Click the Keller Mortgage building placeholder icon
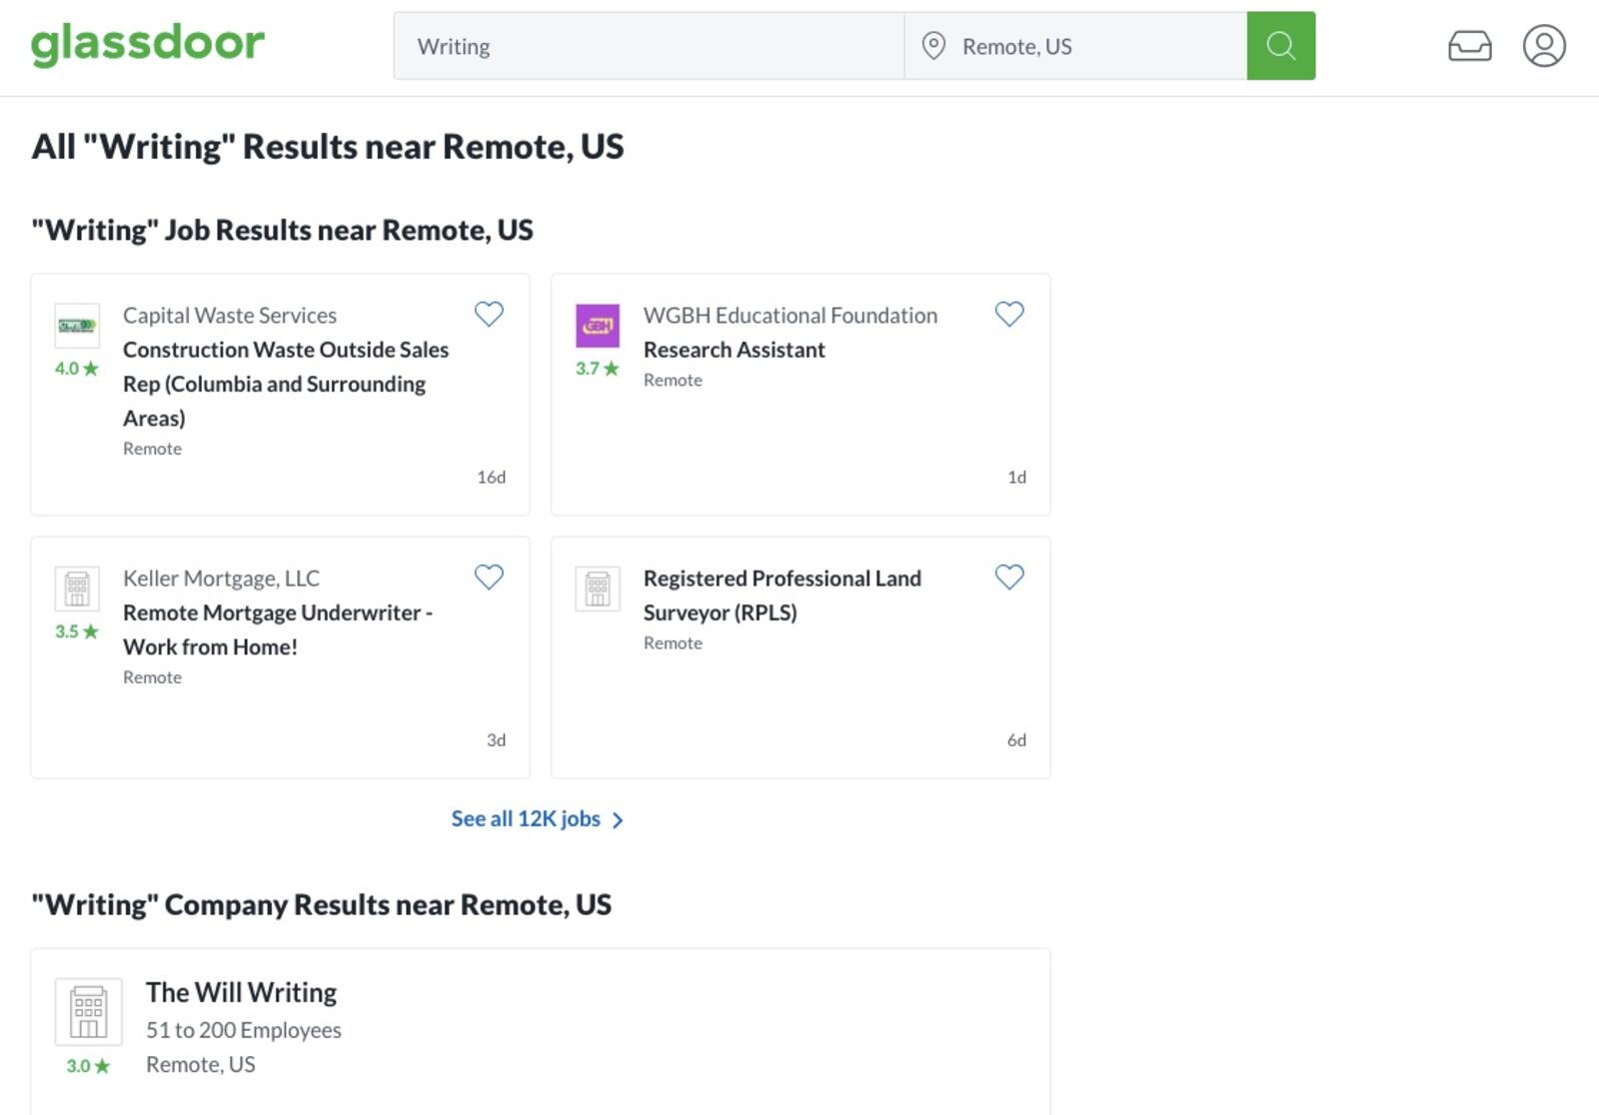Image resolution: width=1599 pixels, height=1115 pixels. [77, 588]
